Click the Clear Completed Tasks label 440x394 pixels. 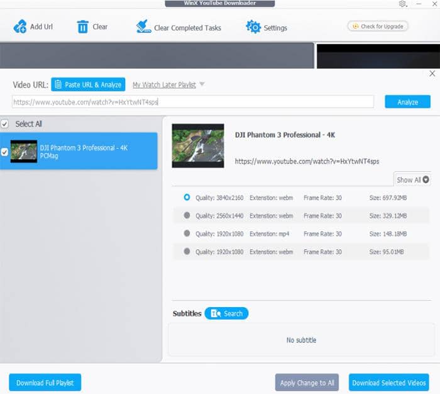[x=187, y=28]
